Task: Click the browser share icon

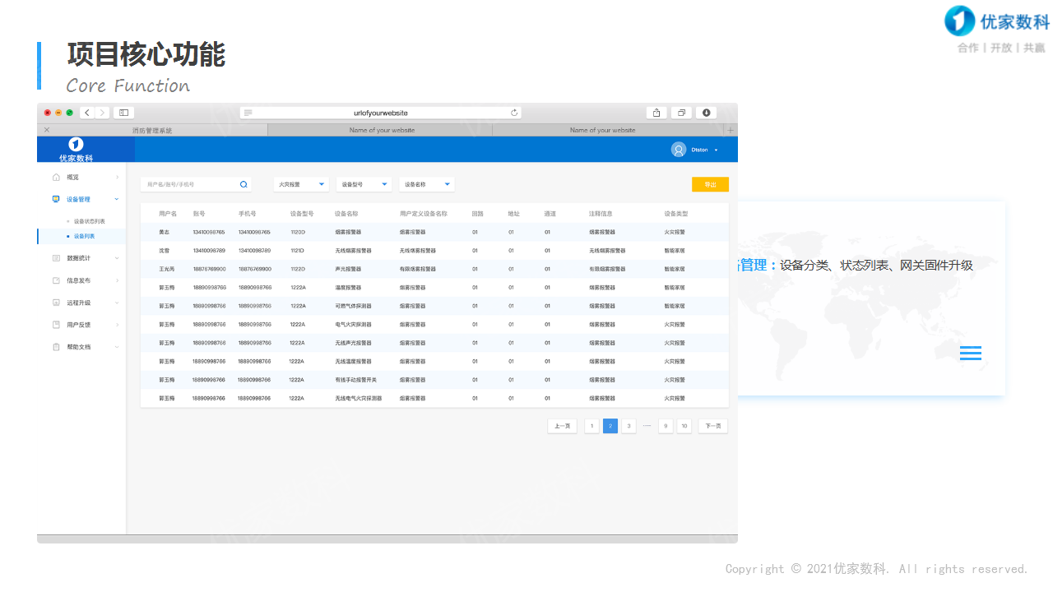Action: [x=656, y=113]
